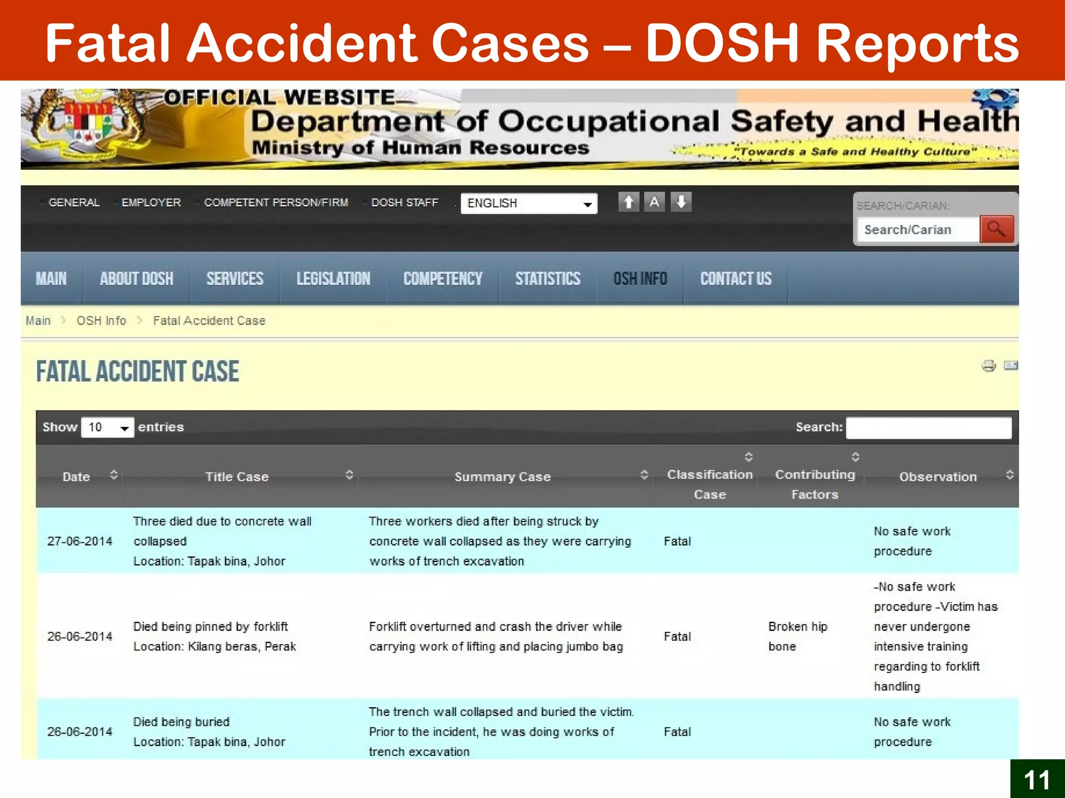Click the red magnifier search button

click(996, 229)
